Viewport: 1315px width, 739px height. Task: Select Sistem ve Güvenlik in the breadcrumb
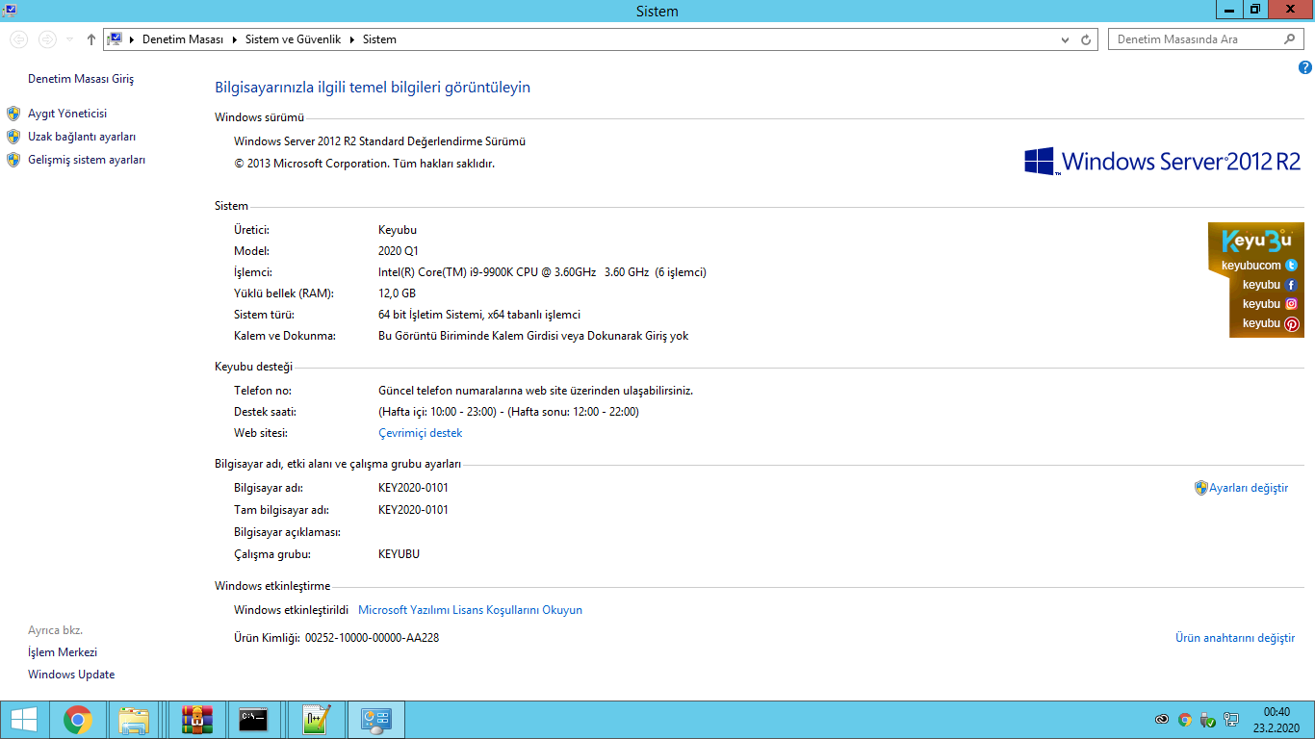coord(294,39)
